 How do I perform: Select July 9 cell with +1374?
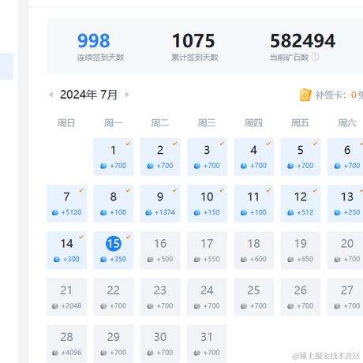(x=160, y=204)
